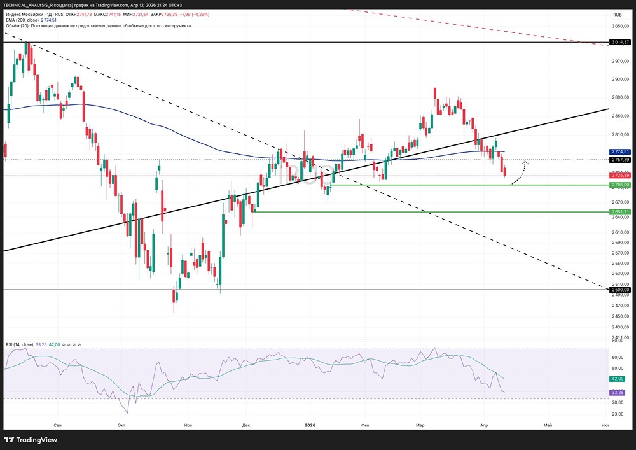Click the Сен month label on time axis
This screenshot has height=450, width=636.
pos(58,425)
